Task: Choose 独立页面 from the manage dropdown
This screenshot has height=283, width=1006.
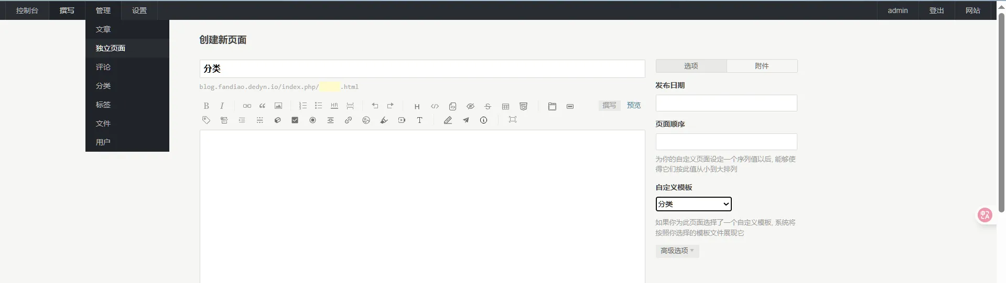Action: click(x=127, y=48)
